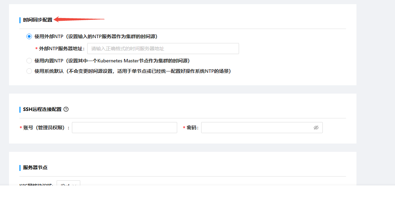Select the 使用系统默认 radio option

pos(29,71)
